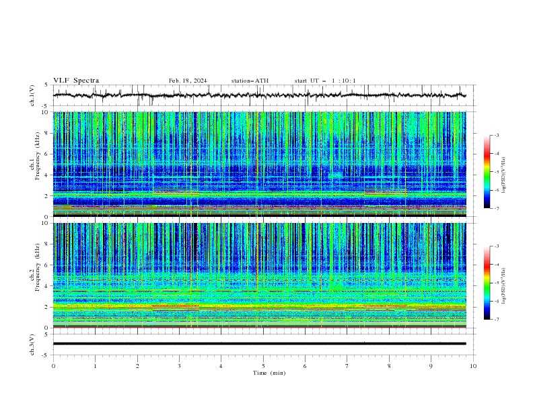The image size is (533, 411).
Task: Click the ch.3 flat waveform trace
Action: pyautogui.click(x=259, y=344)
